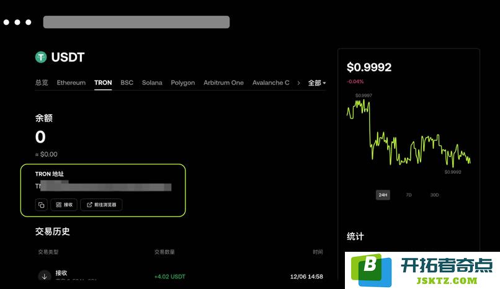
Task: Select the Avalanche C network tab
Action: (x=270, y=82)
